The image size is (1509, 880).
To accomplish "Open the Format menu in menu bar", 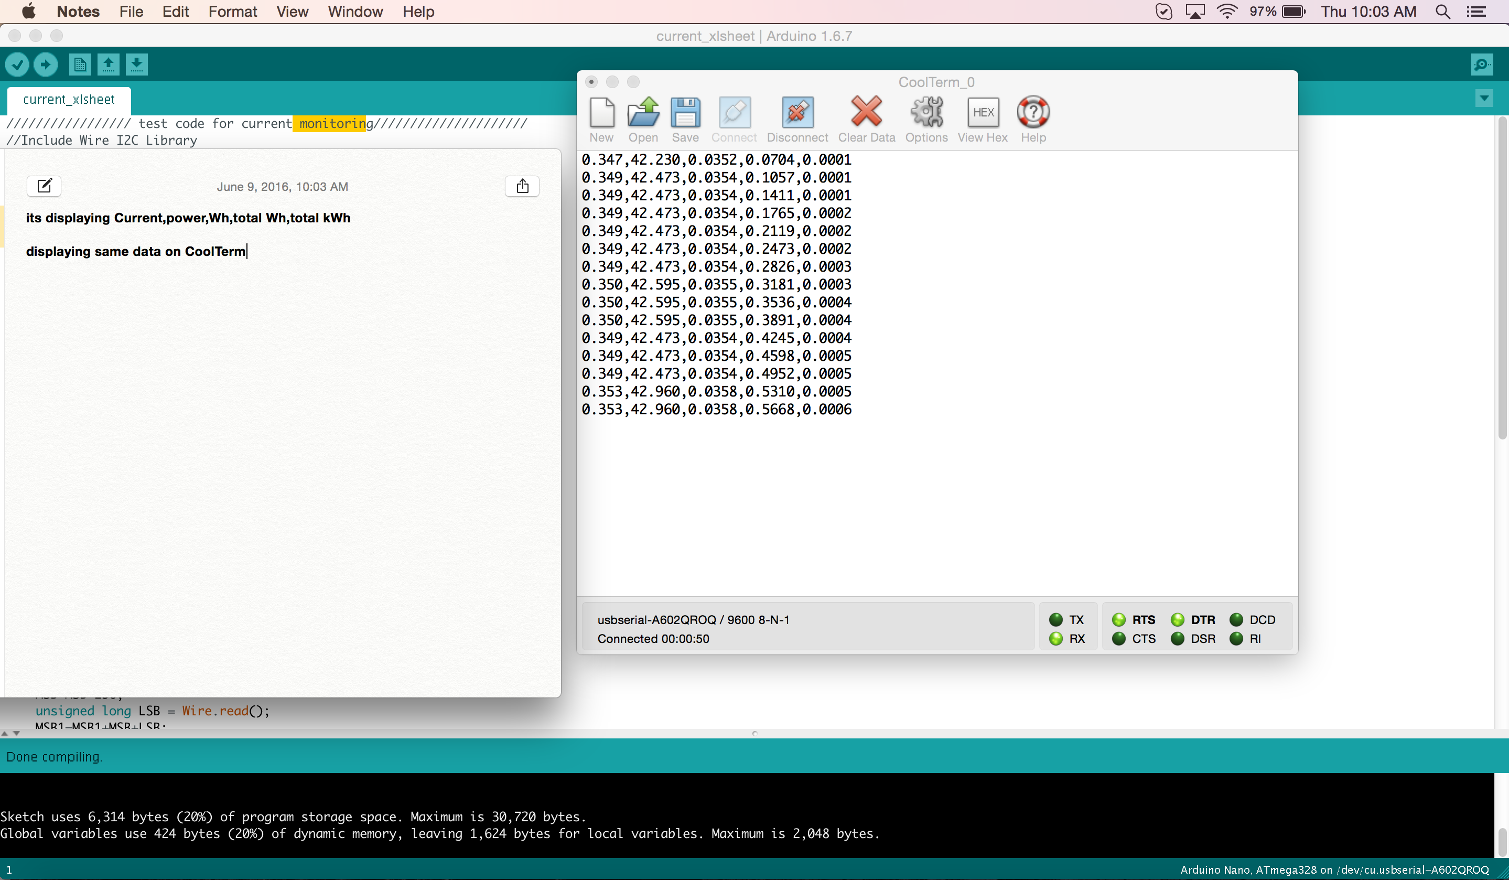I will pyautogui.click(x=231, y=12).
